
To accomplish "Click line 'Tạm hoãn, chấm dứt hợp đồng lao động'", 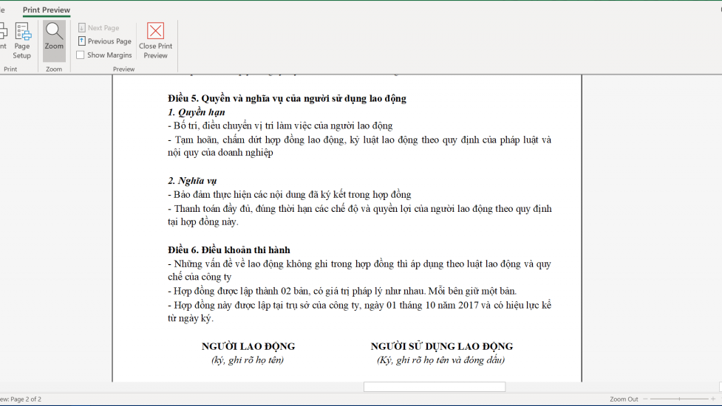I will [x=359, y=146].
